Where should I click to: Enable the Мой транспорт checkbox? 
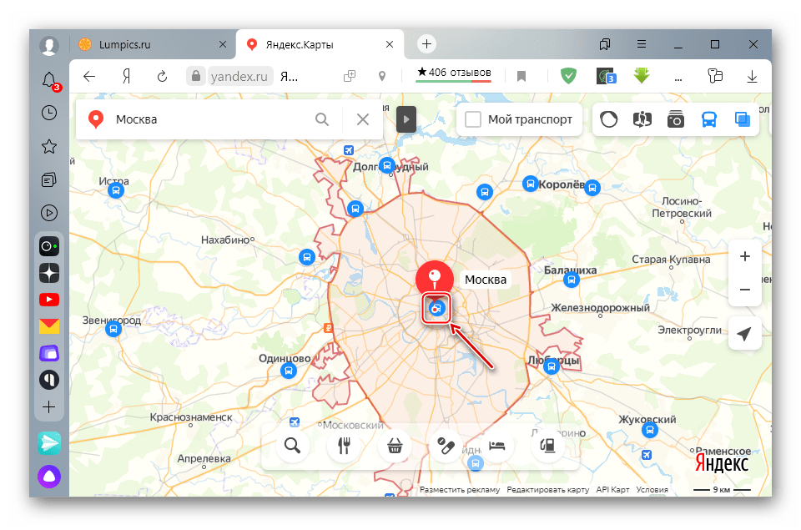pyautogui.click(x=473, y=119)
